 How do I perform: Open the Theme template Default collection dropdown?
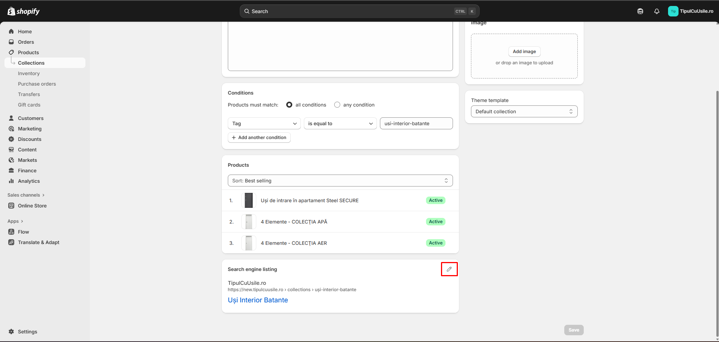tap(524, 111)
